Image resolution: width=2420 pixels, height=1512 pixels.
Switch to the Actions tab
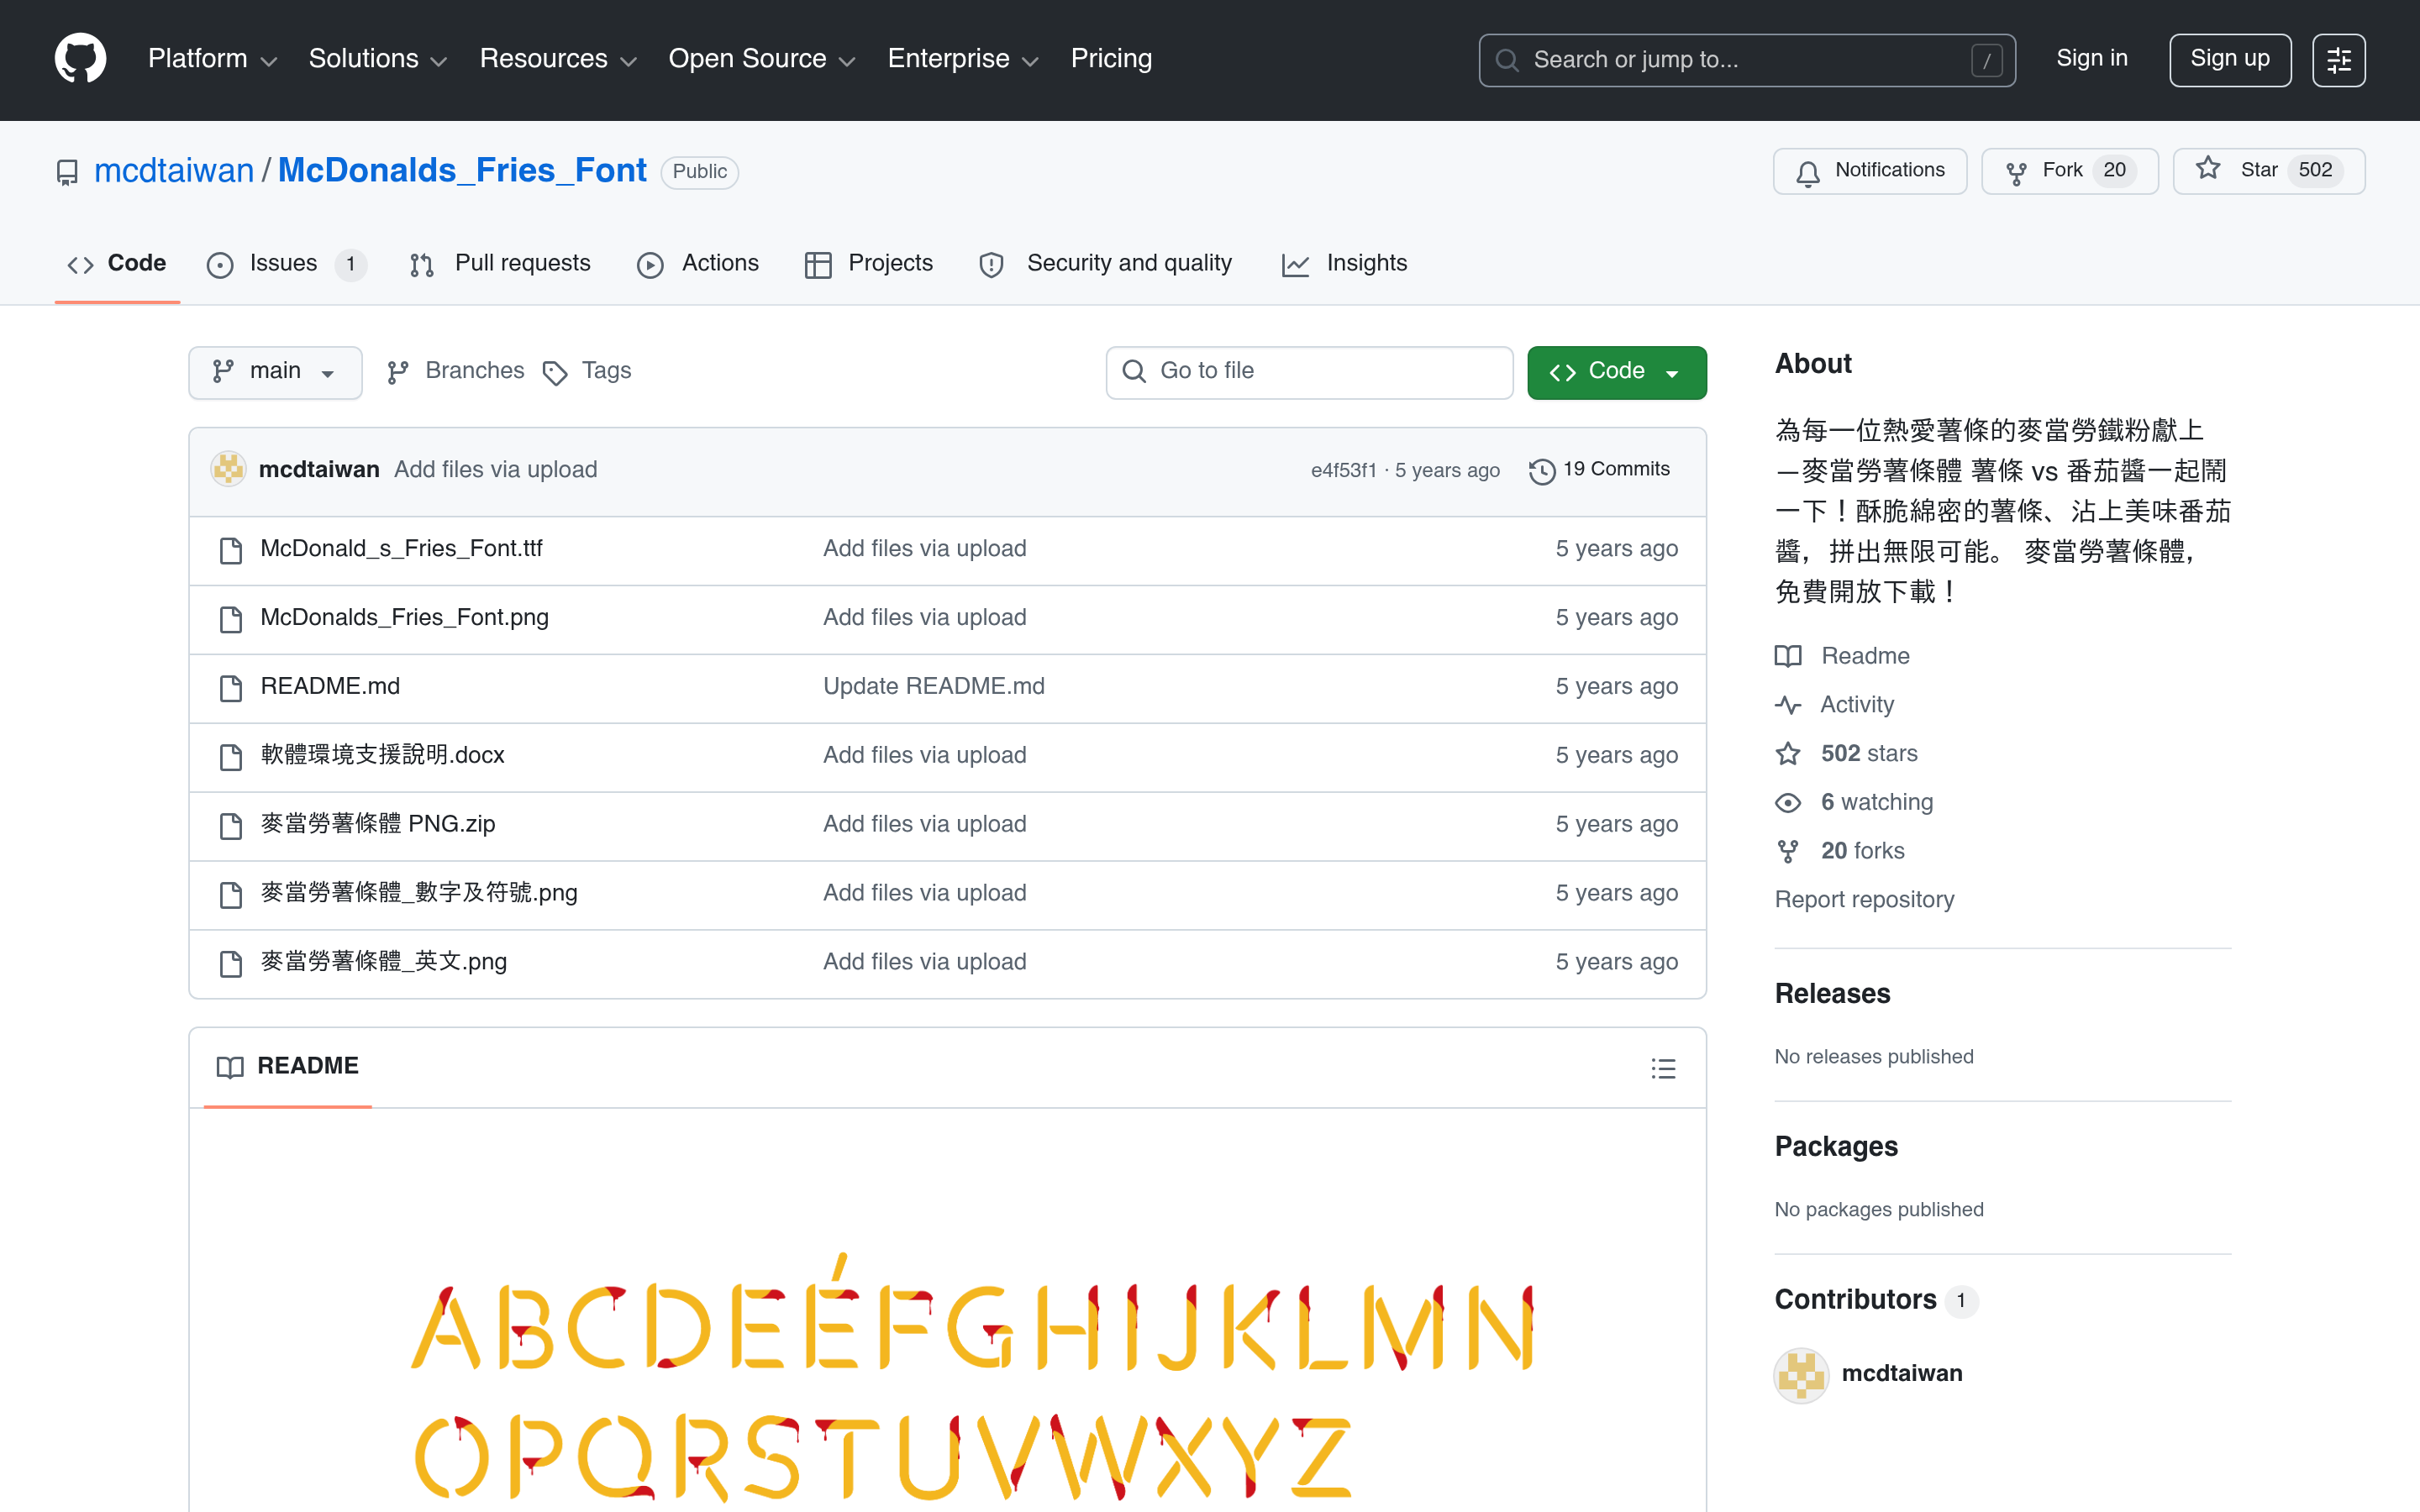click(698, 264)
